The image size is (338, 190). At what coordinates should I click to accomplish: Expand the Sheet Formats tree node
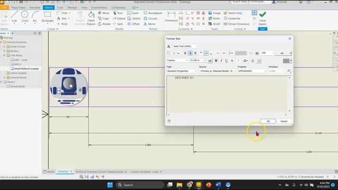click(x=4, y=46)
